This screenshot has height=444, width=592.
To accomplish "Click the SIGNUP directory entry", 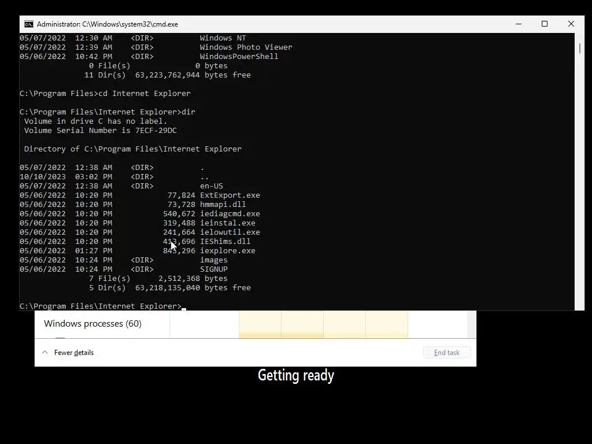I will point(214,269).
